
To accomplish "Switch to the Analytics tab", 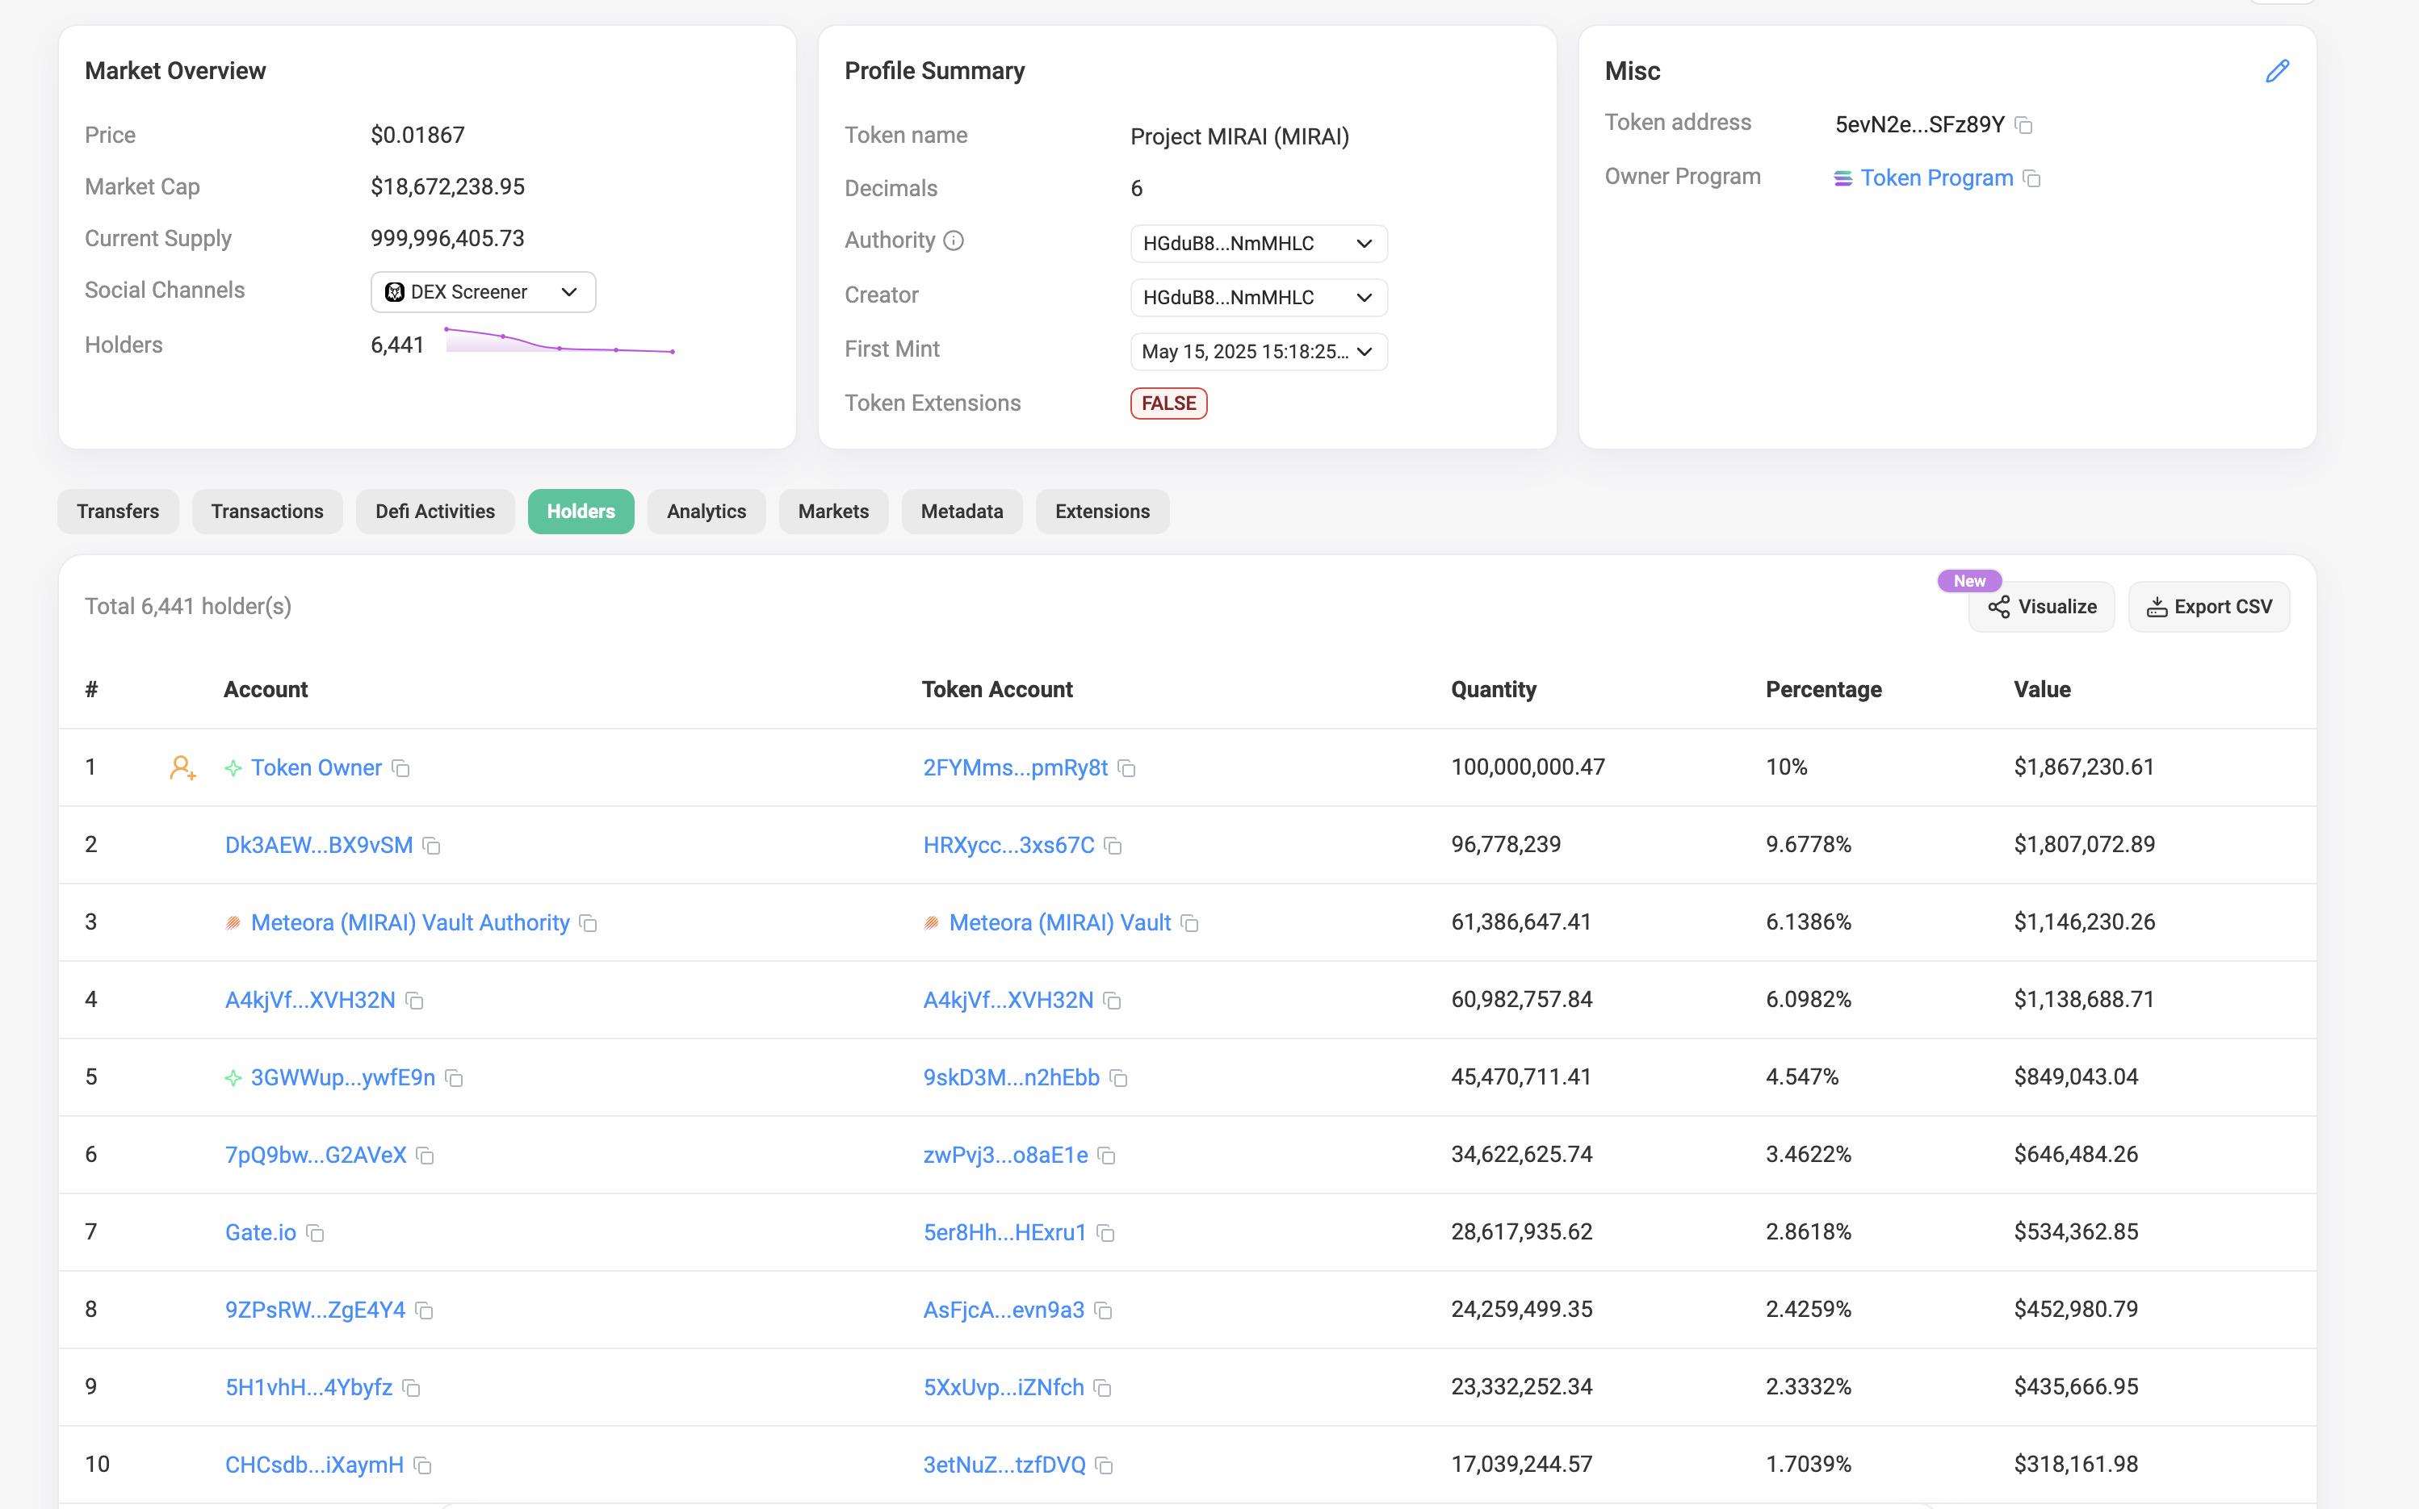I will pos(706,512).
